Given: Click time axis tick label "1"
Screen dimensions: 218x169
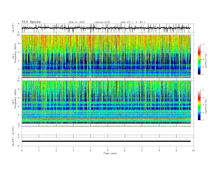Looking at the screenshot, I should (x=39, y=150).
